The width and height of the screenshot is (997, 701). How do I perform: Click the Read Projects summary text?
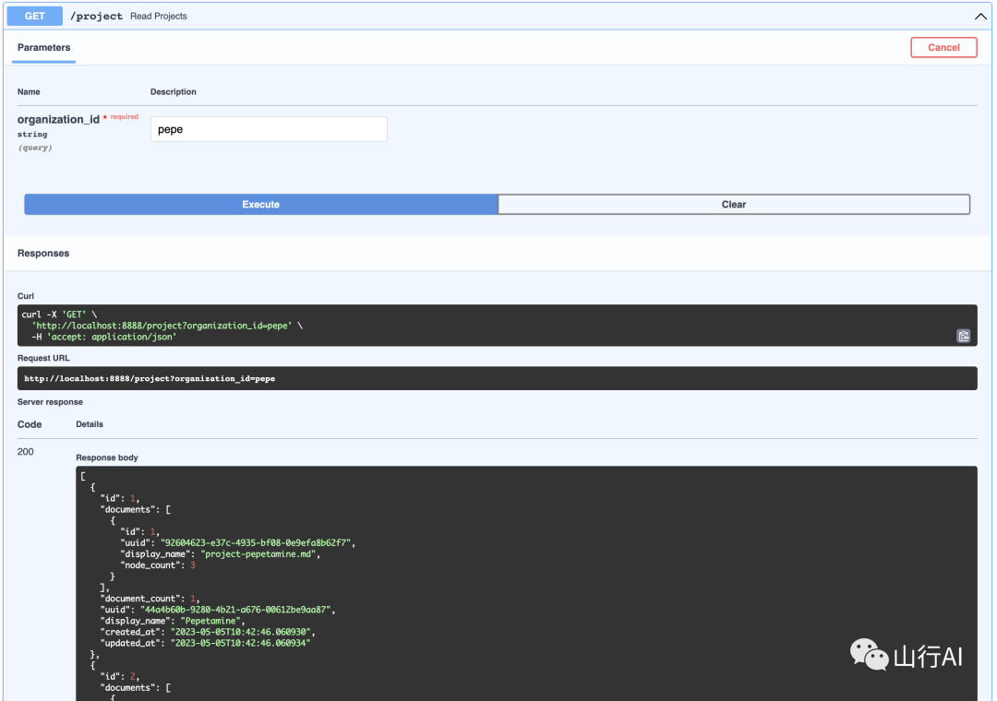coord(159,16)
